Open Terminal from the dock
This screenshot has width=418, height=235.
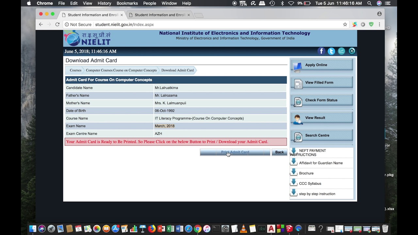216,229
